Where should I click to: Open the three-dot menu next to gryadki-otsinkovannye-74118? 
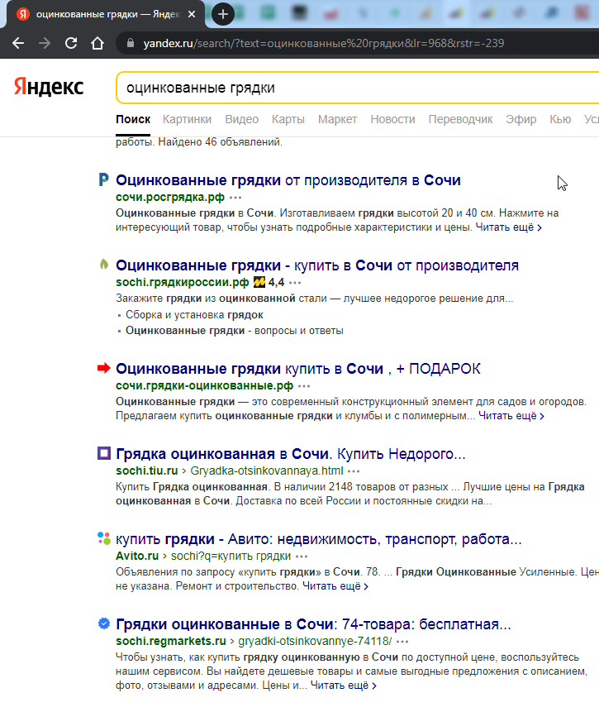click(x=402, y=642)
